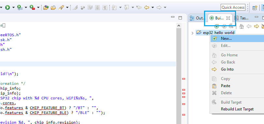Choose Go Home from the context menu
Viewport: 264px width, 124px height.
pos(237,55)
